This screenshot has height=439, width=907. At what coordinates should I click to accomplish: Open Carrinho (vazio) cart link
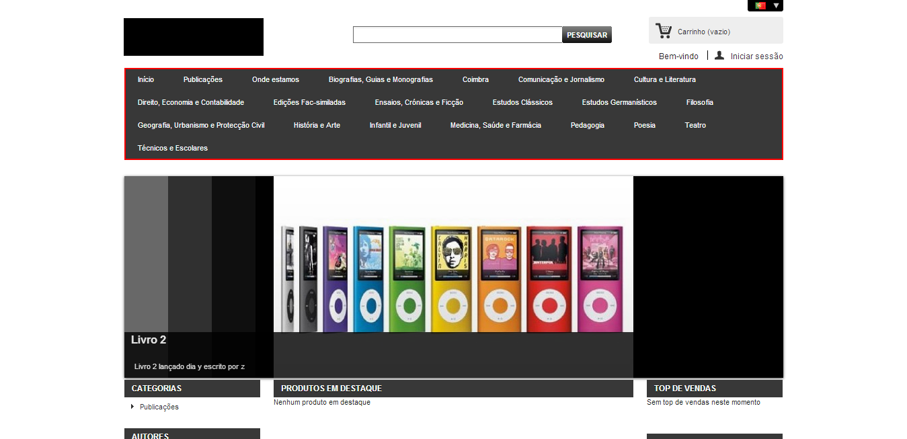pos(703,32)
